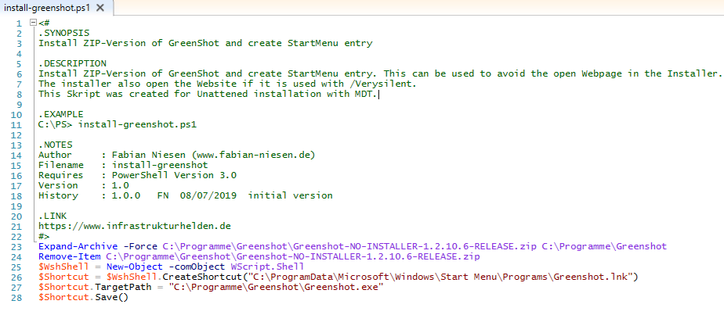The height and width of the screenshot is (315, 724).
Task: Click the .DESCRIPTION heading line
Action: 68,63
